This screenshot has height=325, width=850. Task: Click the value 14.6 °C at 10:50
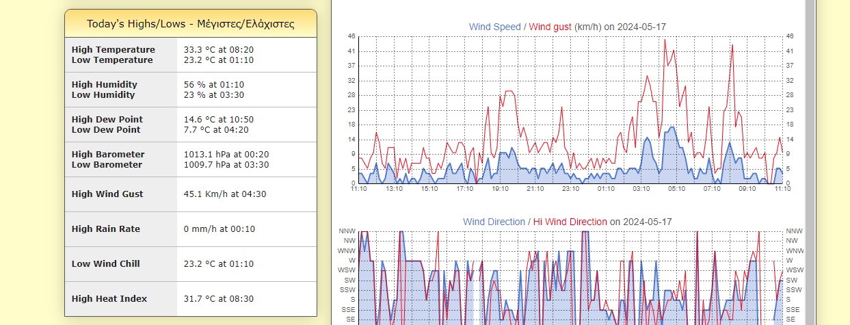219,120
